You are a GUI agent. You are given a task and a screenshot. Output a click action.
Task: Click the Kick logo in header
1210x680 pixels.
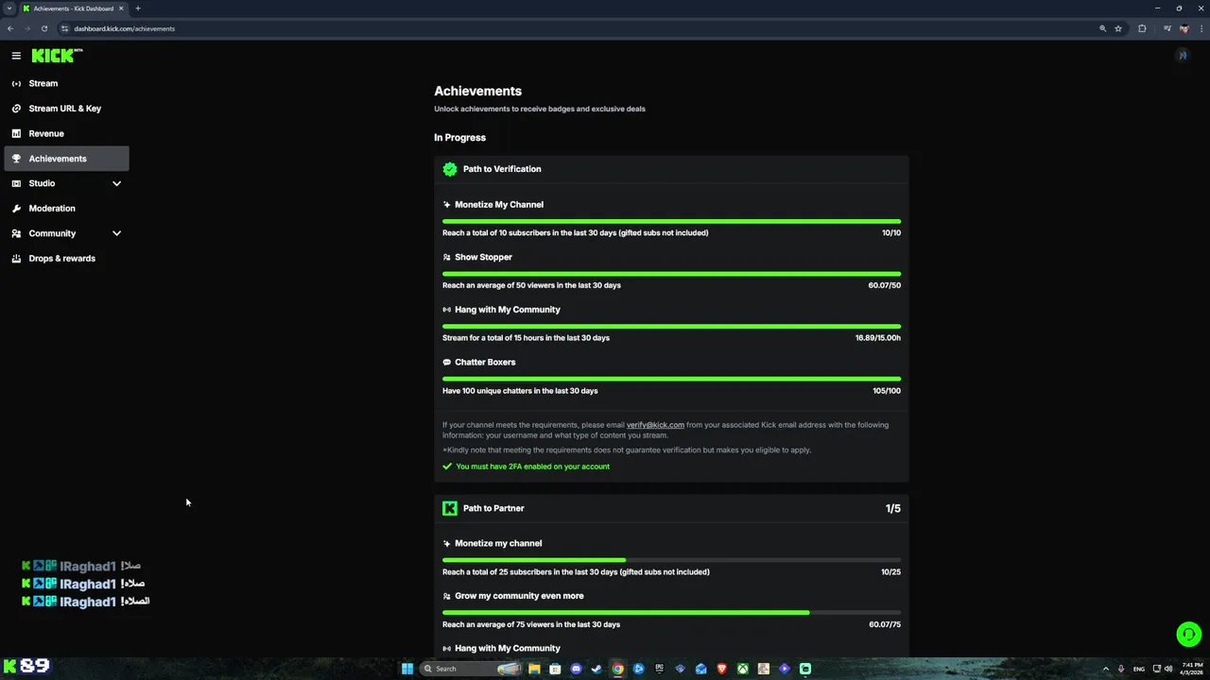pos(57,56)
